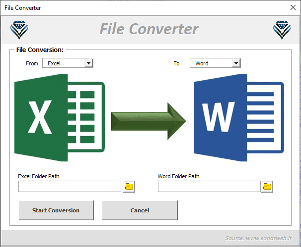301x247 pixels.
Task: Click the 'Word Folder Path' label
Action: tap(178, 176)
